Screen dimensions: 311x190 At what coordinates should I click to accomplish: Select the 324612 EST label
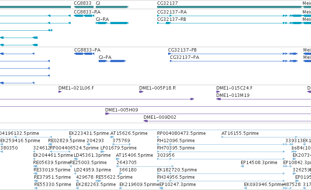42,148
